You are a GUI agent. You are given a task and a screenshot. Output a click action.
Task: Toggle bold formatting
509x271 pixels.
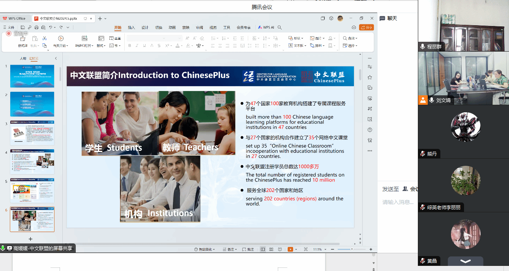point(130,46)
